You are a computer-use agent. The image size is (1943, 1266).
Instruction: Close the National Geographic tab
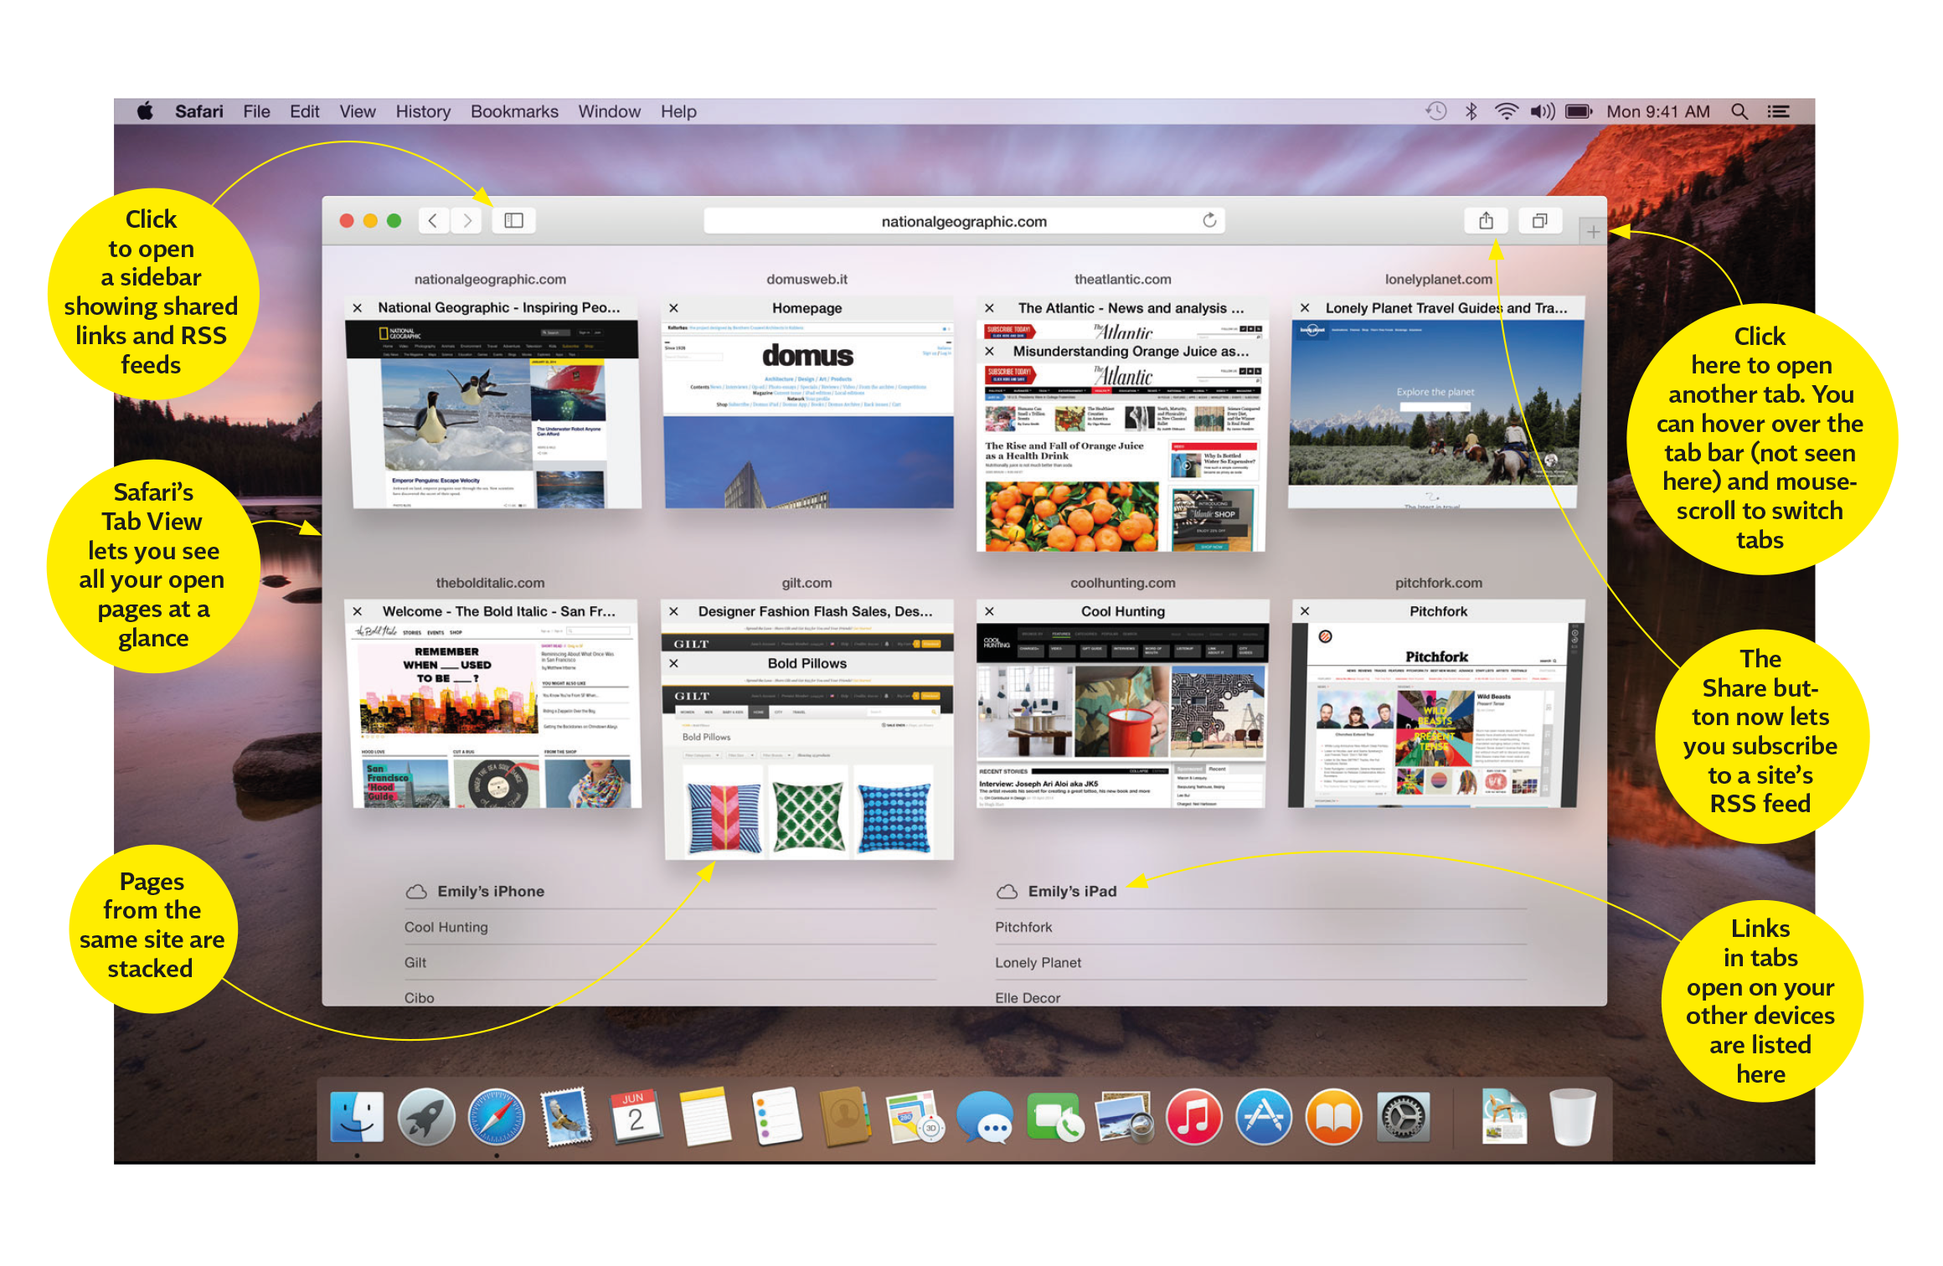pyautogui.click(x=358, y=308)
